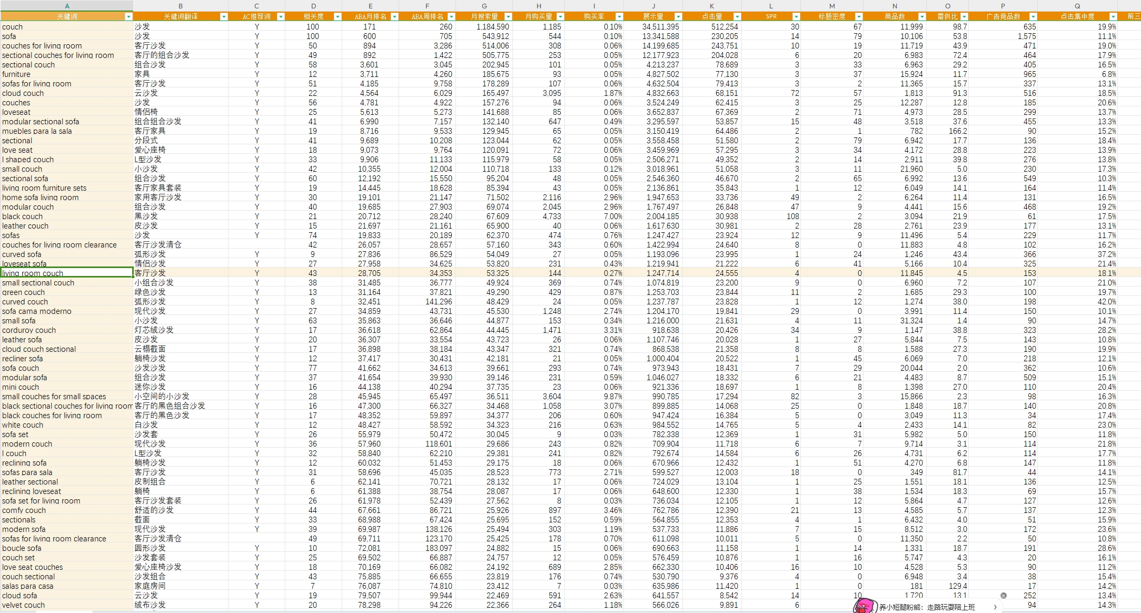Select the 关键词 header cell
The image size is (1141, 613).
coord(67,17)
